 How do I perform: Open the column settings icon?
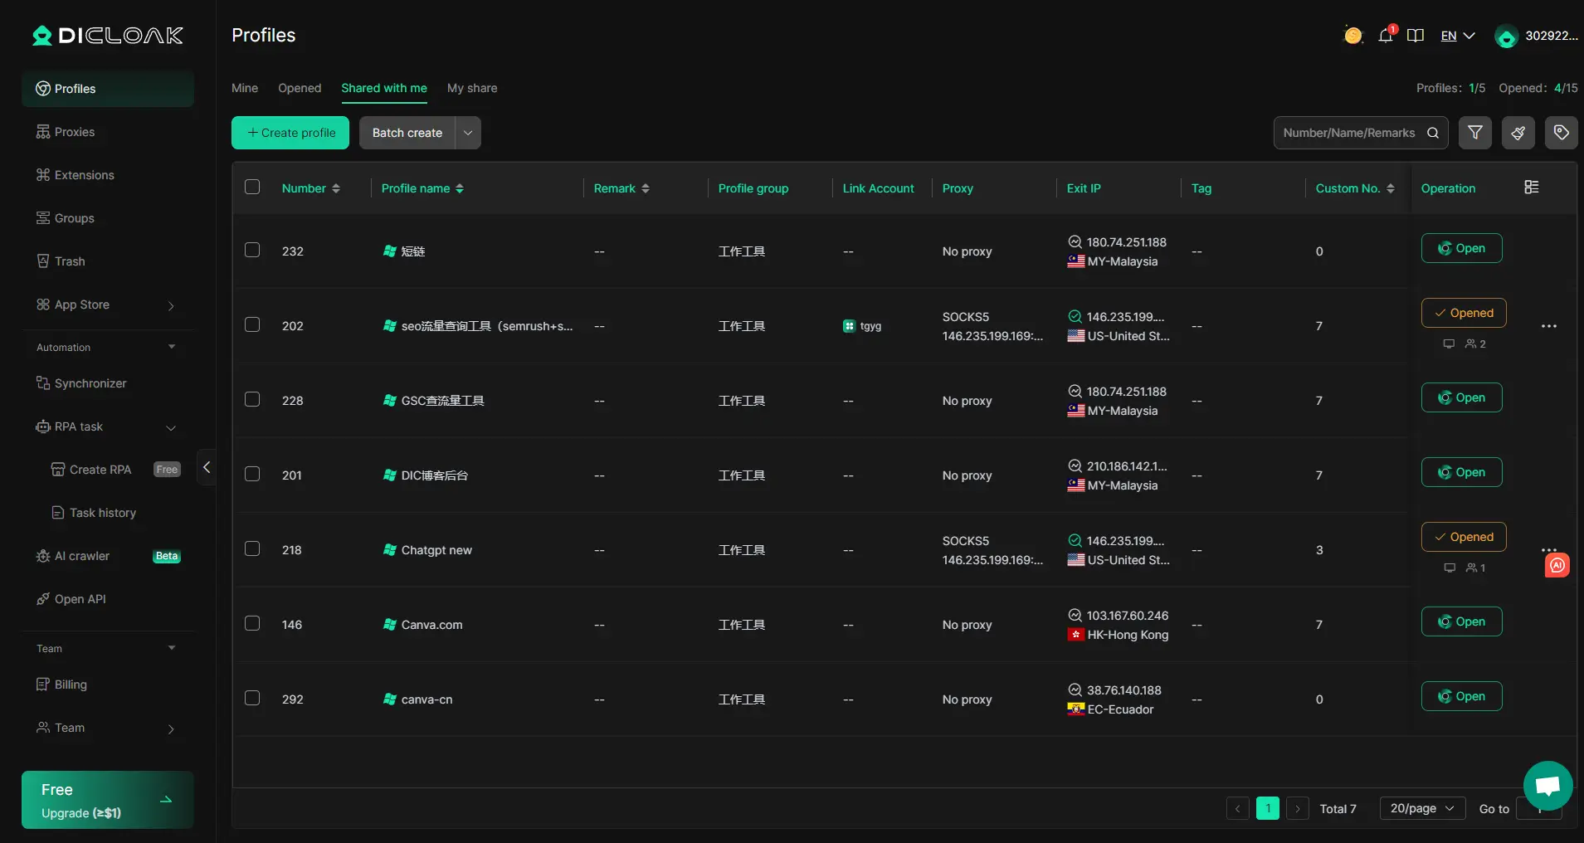1532,188
